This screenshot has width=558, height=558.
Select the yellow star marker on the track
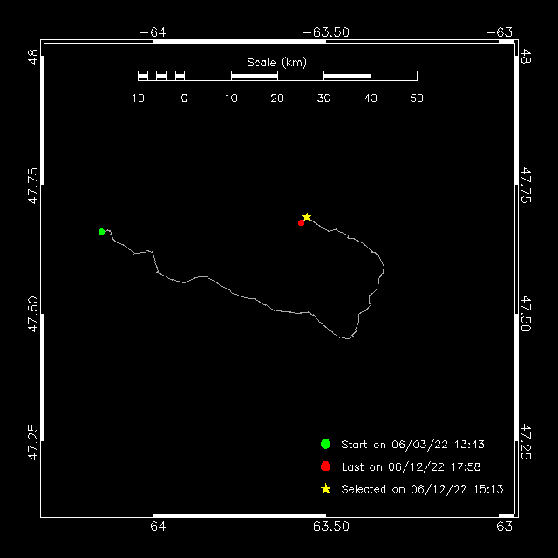[307, 216]
